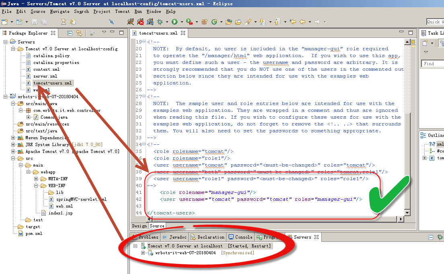444x274 pixels.
Task: Open the File menu
Action: [6, 11]
